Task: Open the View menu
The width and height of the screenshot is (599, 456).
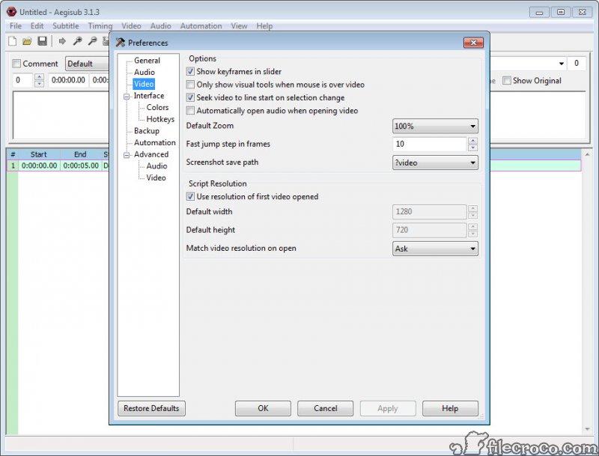Action: click(239, 26)
